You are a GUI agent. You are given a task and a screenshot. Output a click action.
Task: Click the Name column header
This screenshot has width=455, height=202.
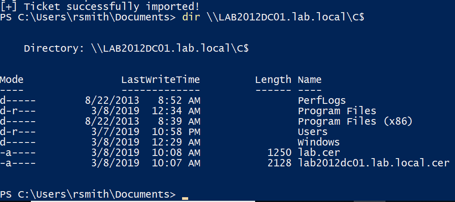tap(309, 79)
